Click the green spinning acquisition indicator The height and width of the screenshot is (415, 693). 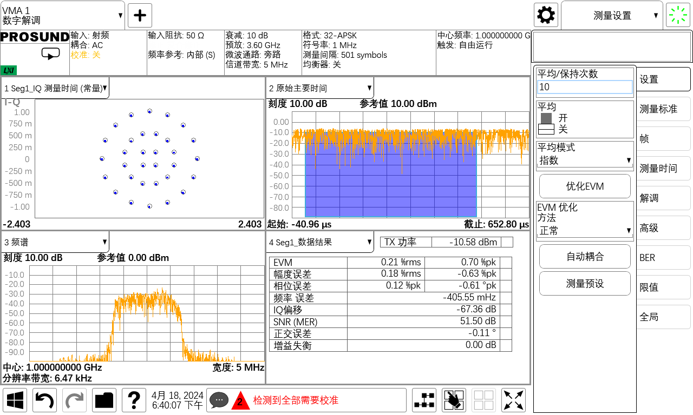pos(678,15)
